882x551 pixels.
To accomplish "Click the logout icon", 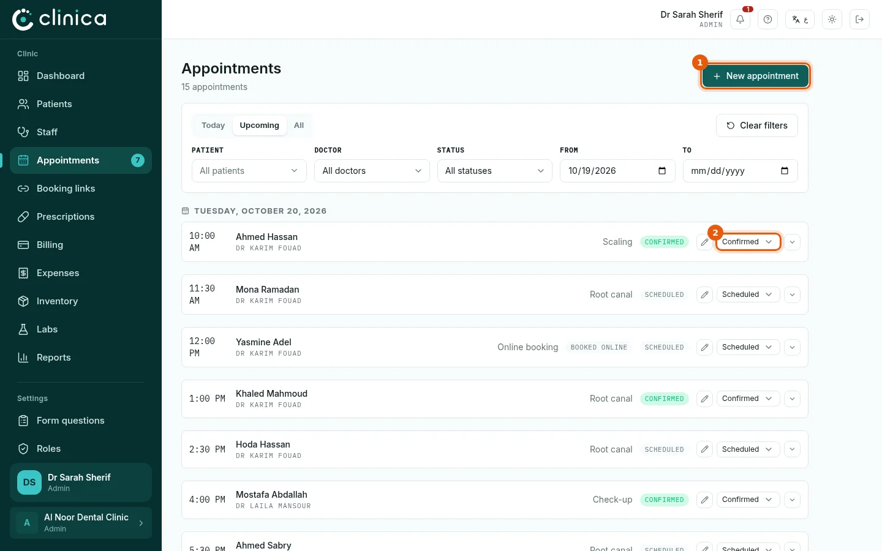I will click(859, 20).
